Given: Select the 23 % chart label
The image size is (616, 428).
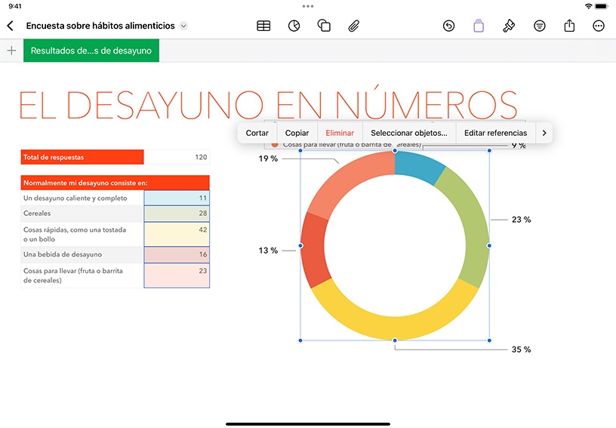Looking at the screenshot, I should pos(522,220).
